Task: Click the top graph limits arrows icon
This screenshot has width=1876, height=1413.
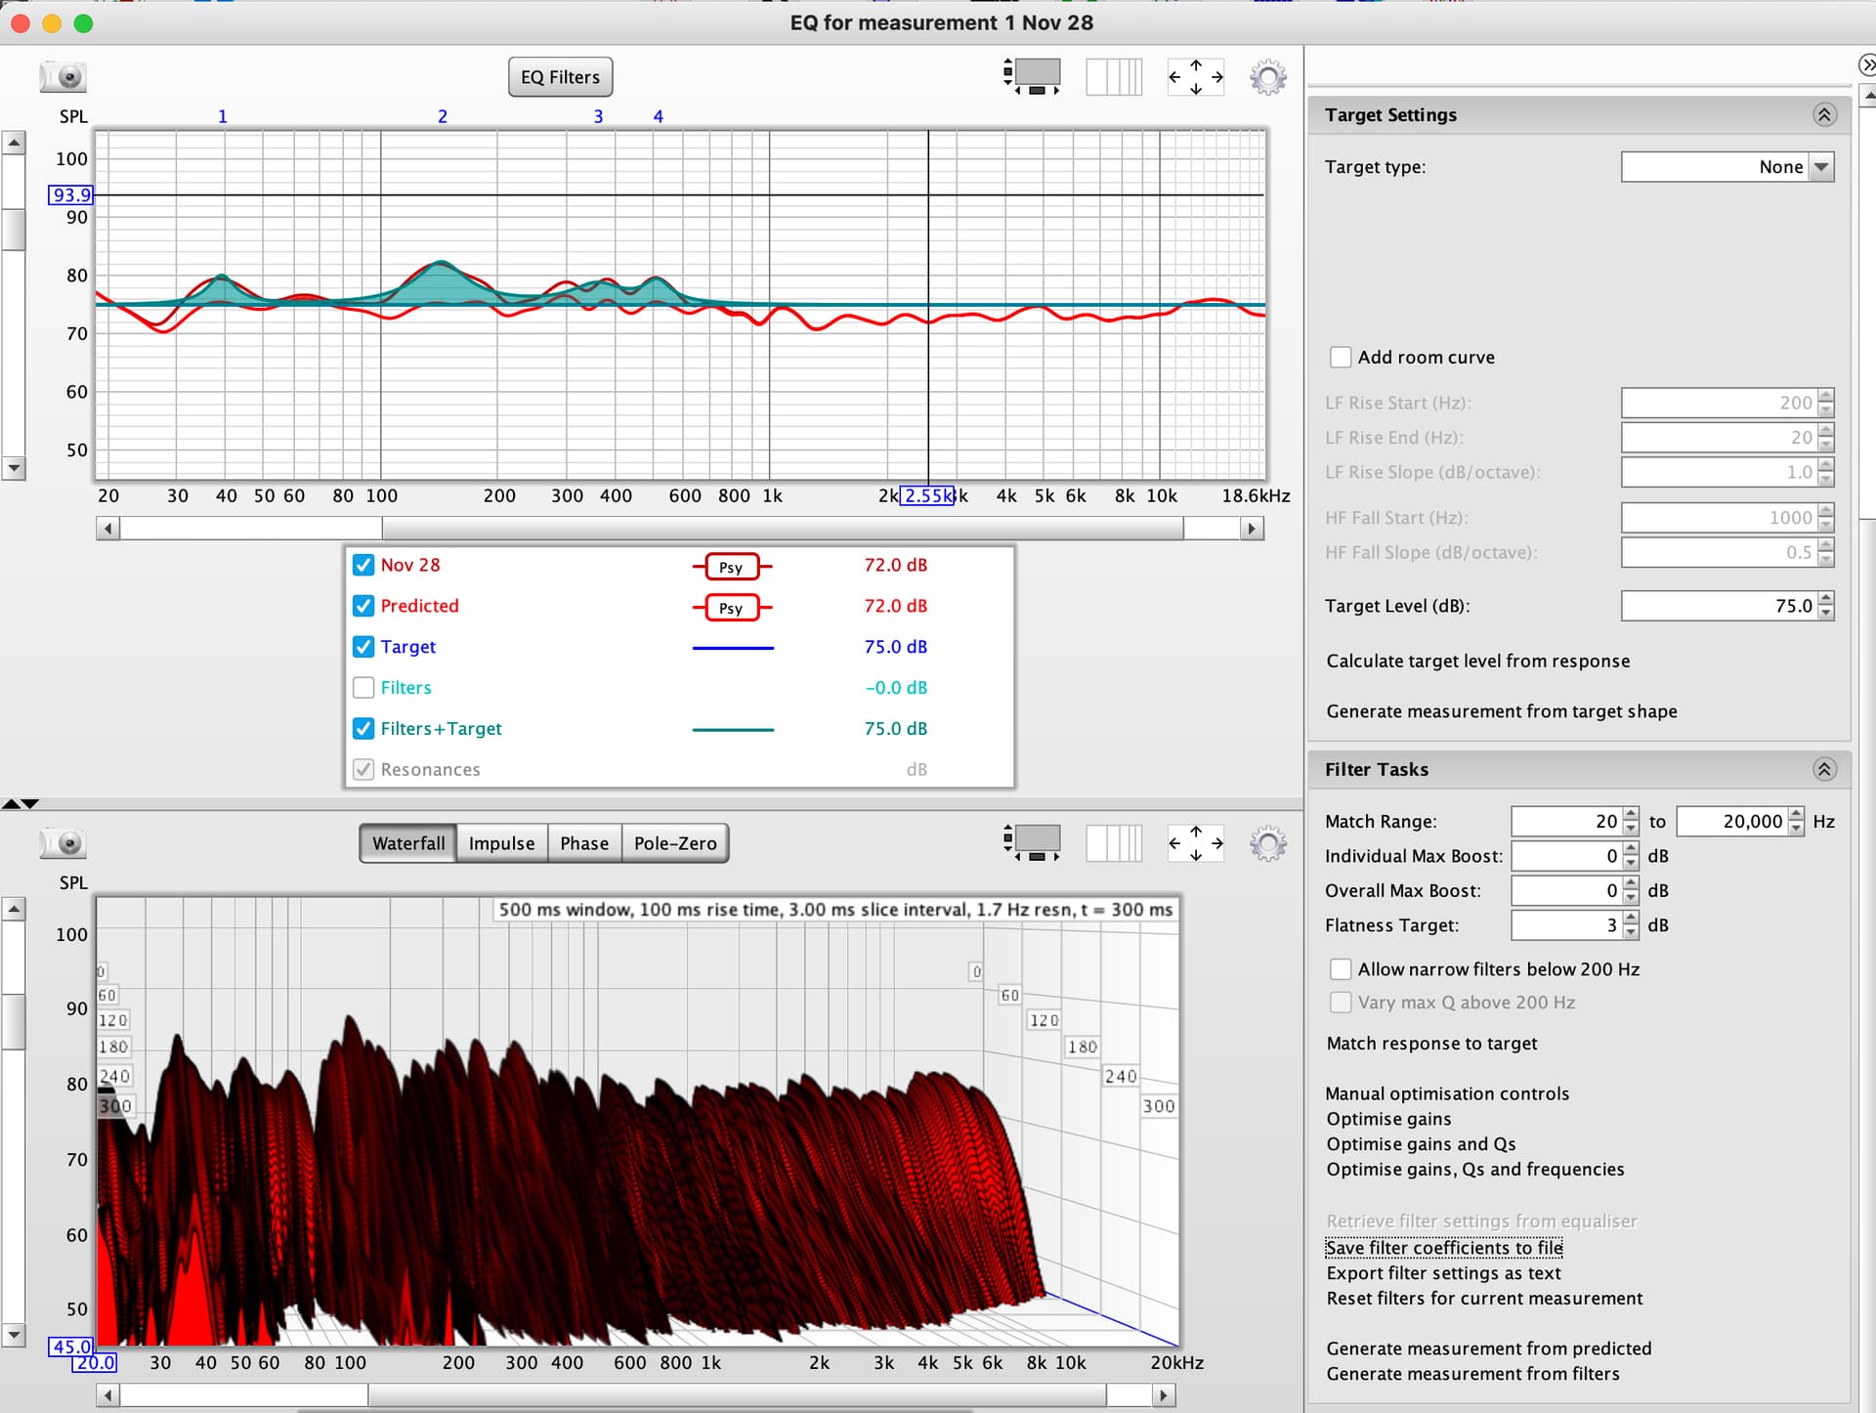Action: tap(1196, 76)
